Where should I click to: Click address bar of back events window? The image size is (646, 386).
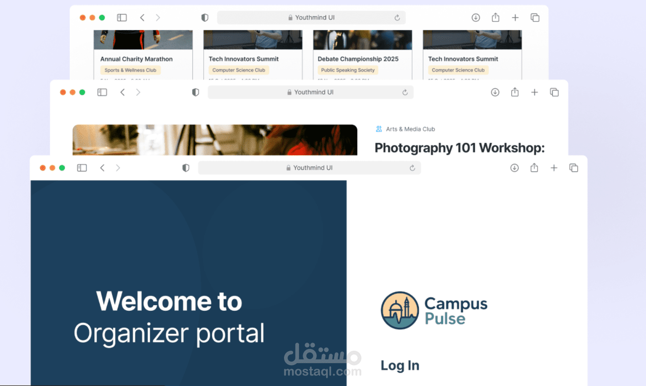pyautogui.click(x=311, y=17)
